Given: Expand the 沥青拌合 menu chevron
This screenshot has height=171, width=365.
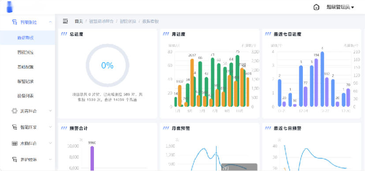Looking at the screenshot, I should tap(50, 111).
